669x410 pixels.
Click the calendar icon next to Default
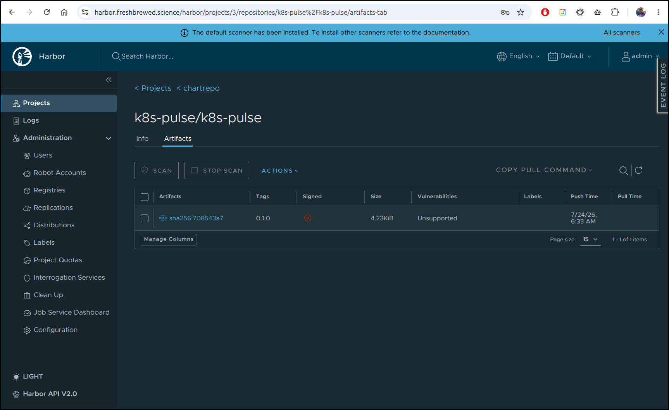coord(553,57)
